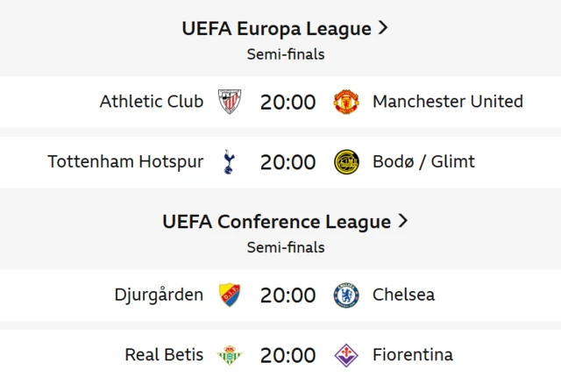
Task: Click the Chelsea club badge
Action: 346,295
